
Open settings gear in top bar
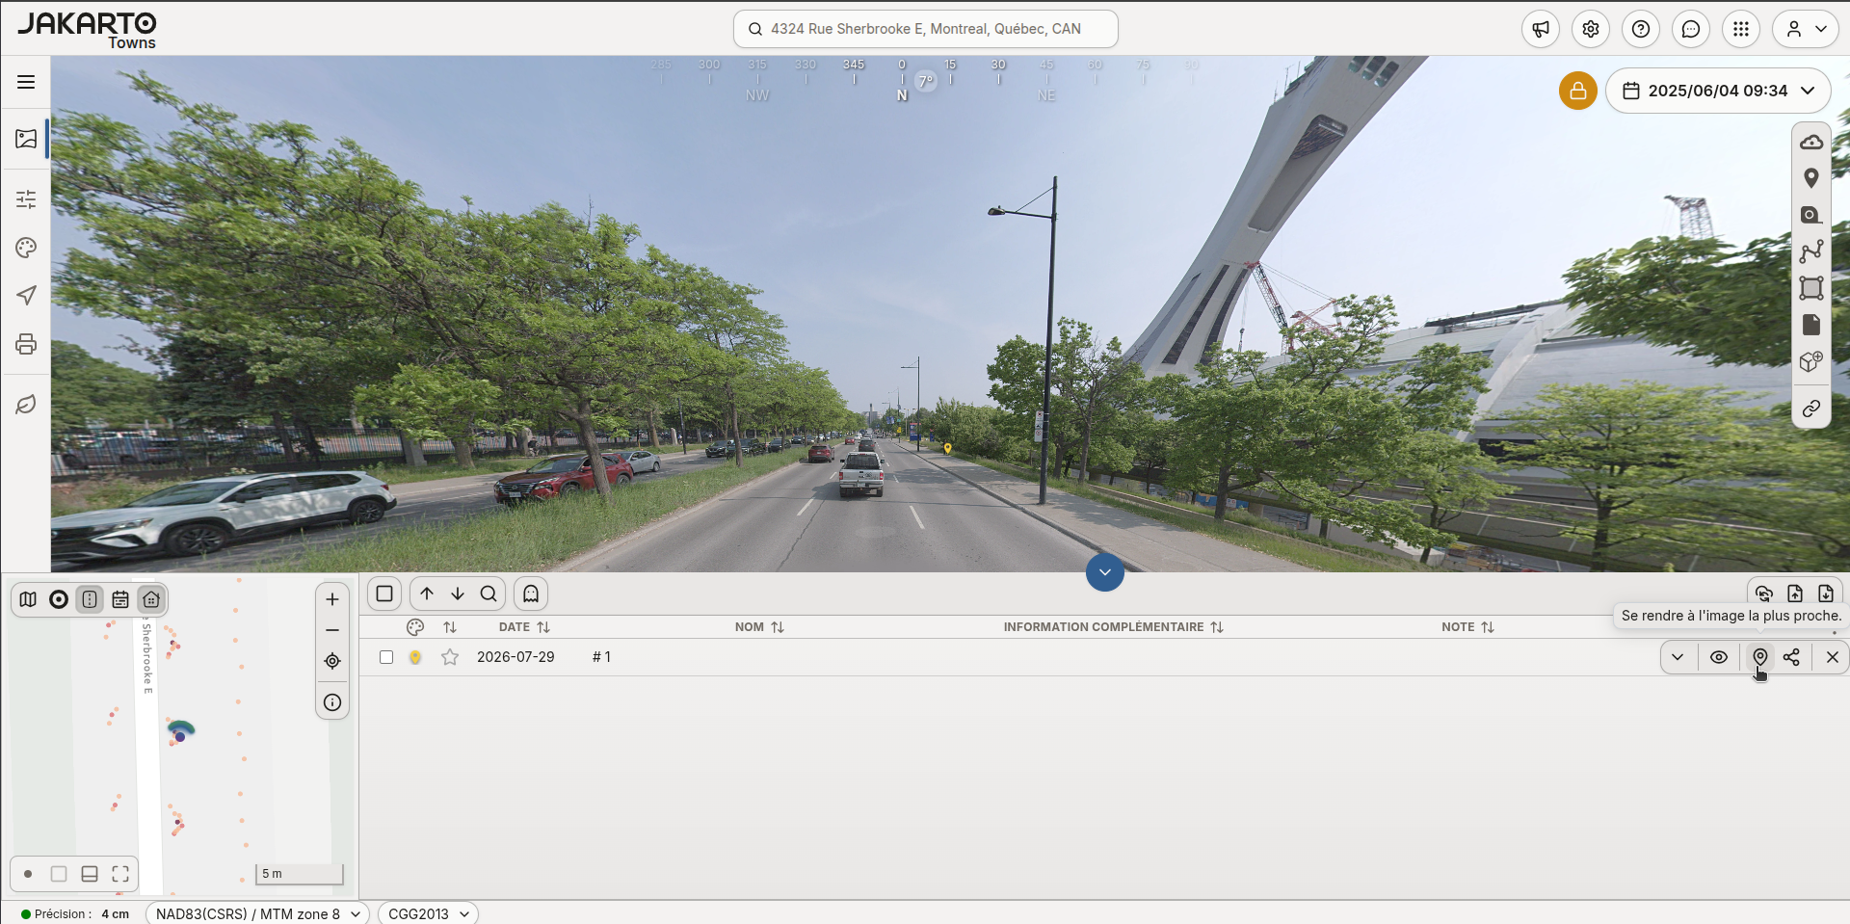point(1591,29)
